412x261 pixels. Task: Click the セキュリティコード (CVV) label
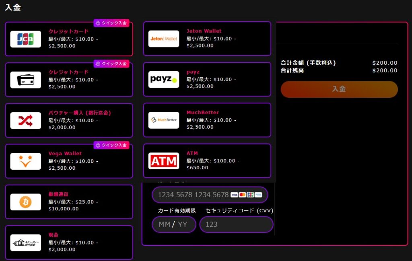239,211
